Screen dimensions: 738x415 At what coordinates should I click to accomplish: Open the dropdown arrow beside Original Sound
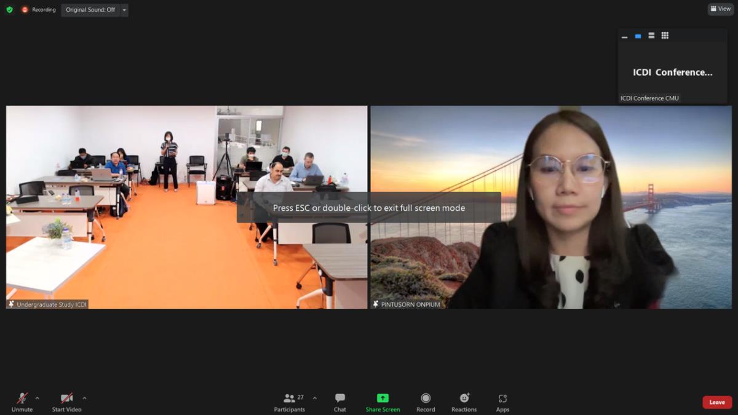pyautogui.click(x=124, y=10)
